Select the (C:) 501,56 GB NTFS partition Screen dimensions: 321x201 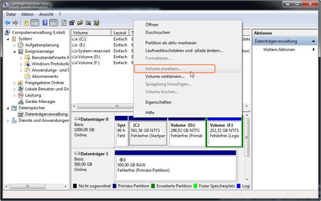pyautogui.click(x=148, y=133)
